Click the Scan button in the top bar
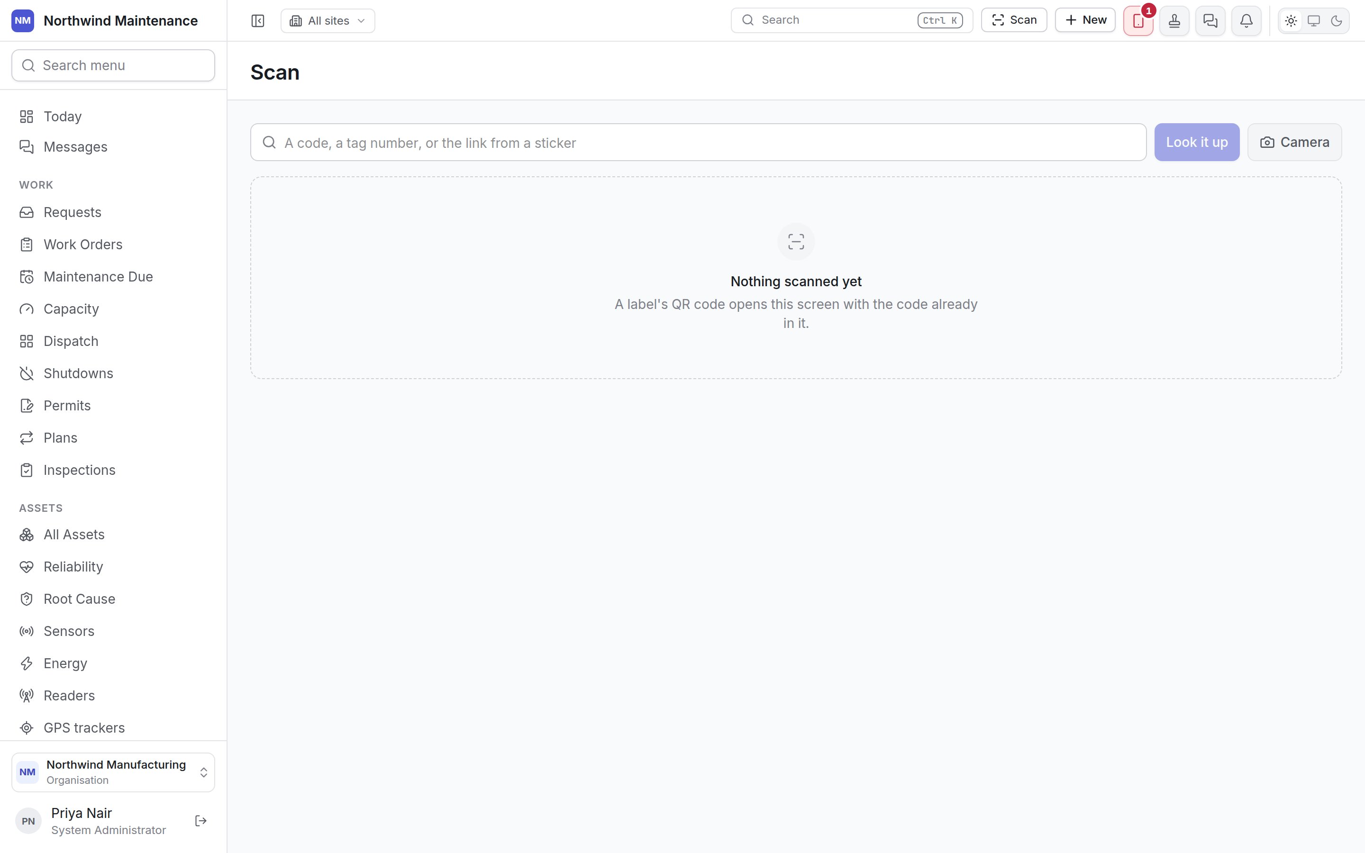This screenshot has height=853, width=1365. [1014, 20]
